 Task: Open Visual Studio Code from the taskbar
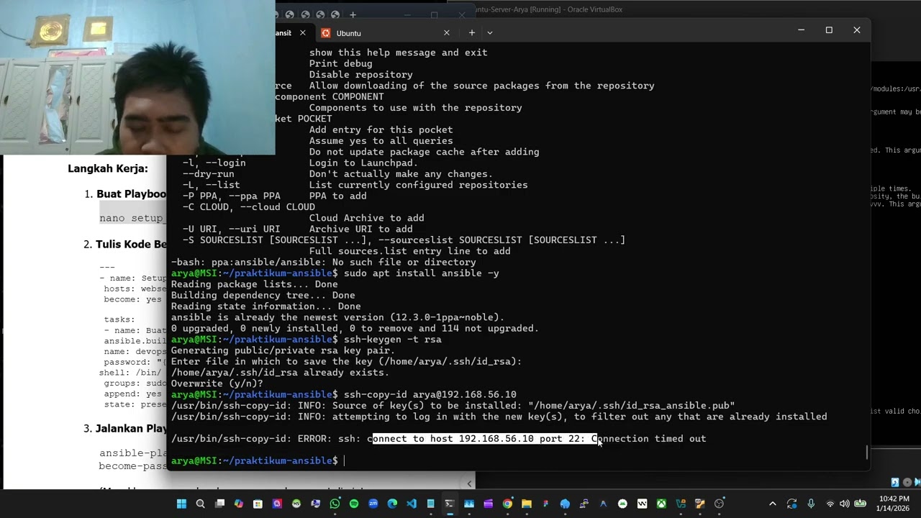(412, 504)
